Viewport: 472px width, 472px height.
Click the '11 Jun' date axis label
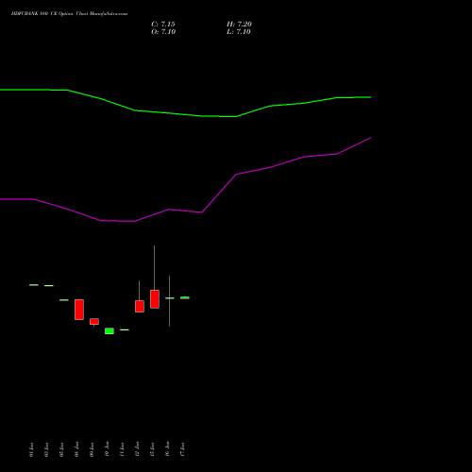click(x=122, y=449)
